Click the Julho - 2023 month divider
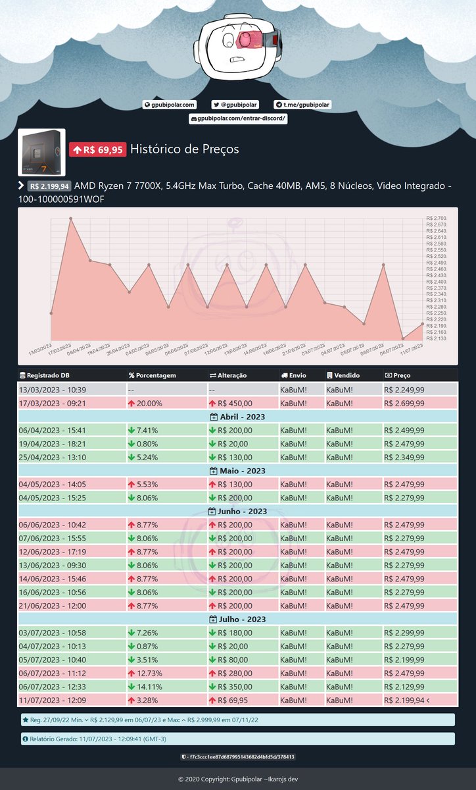This screenshot has height=790, width=476. click(x=237, y=619)
